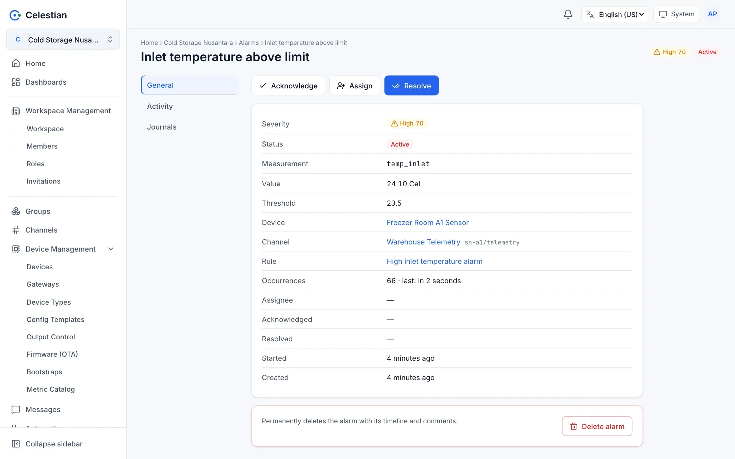Open the Warehouse Telemetry channel link
The height and width of the screenshot is (459, 735).
pos(423,242)
